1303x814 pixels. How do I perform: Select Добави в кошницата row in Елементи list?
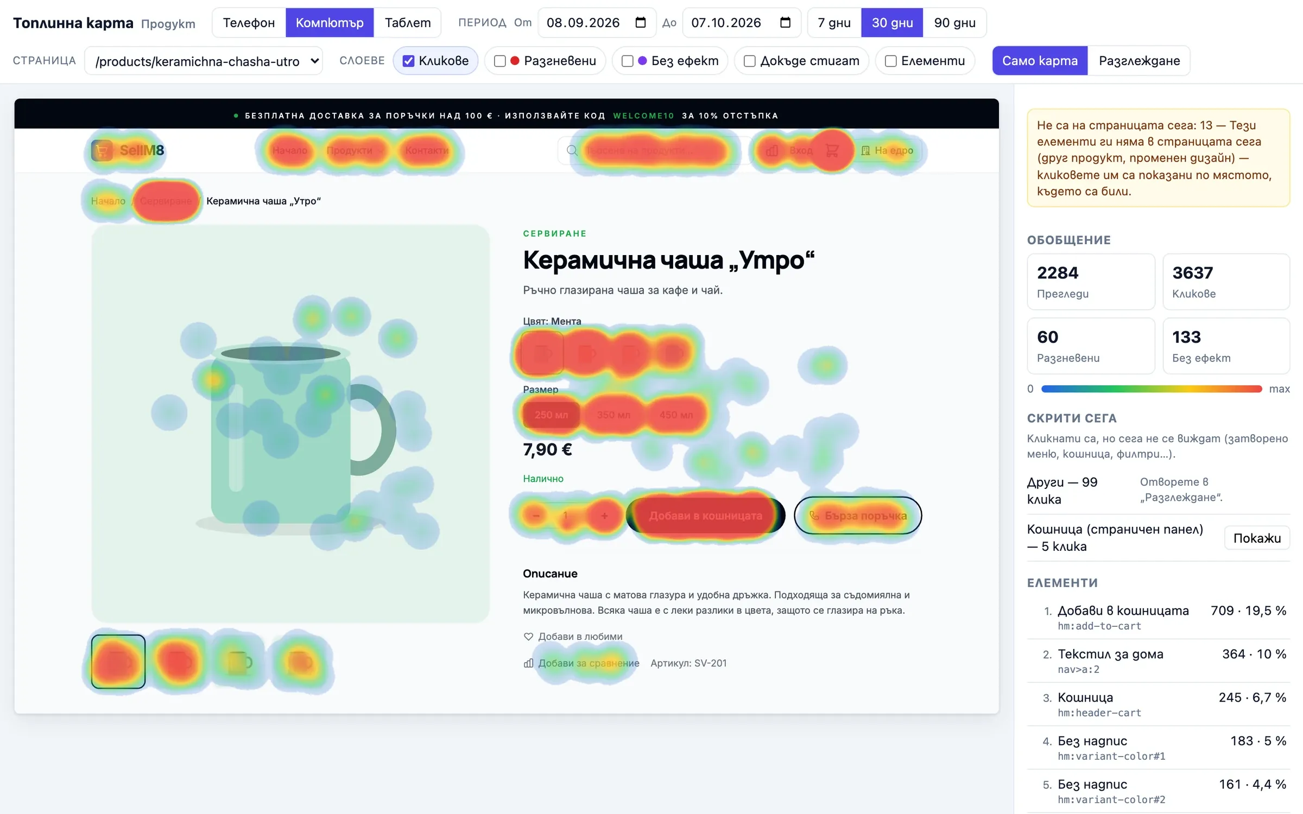tap(1158, 618)
